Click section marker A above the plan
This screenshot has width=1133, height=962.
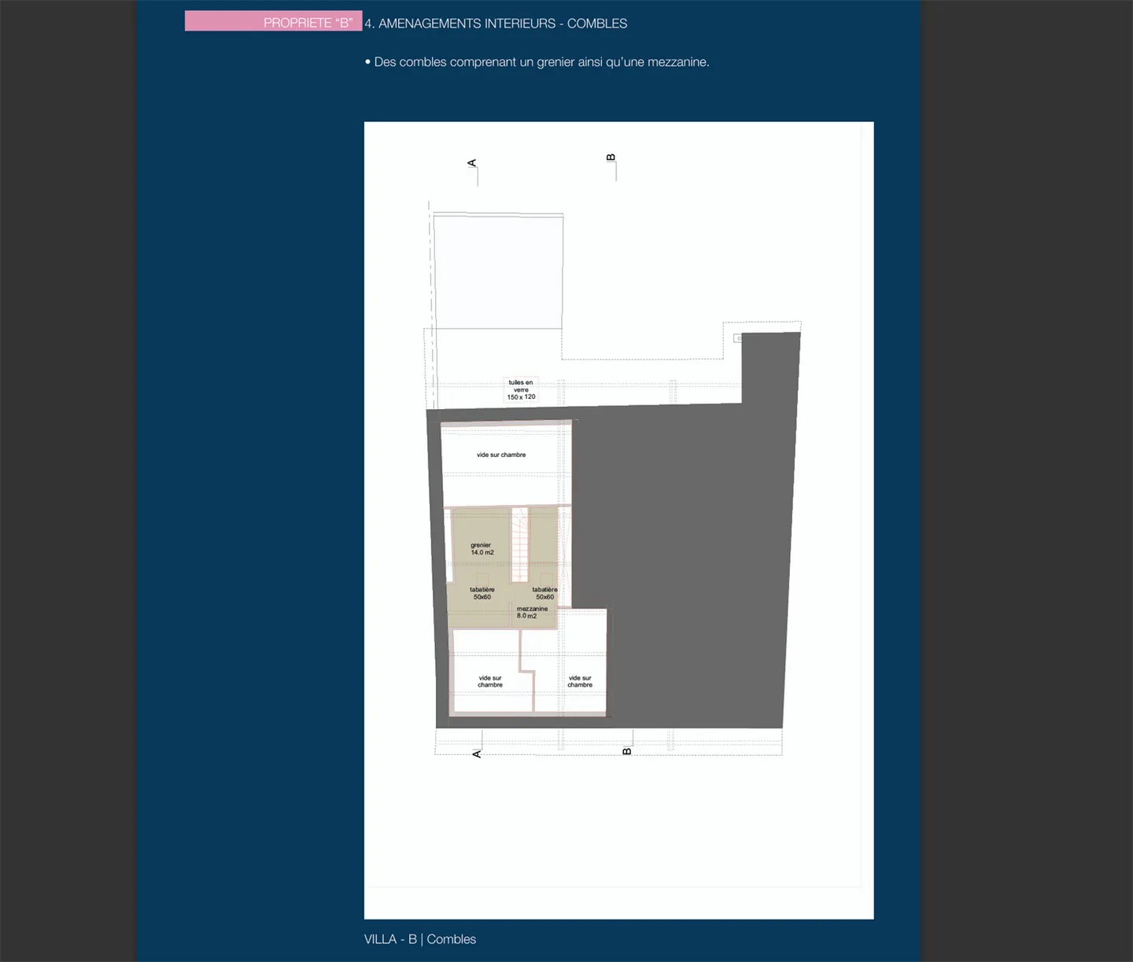[472, 164]
